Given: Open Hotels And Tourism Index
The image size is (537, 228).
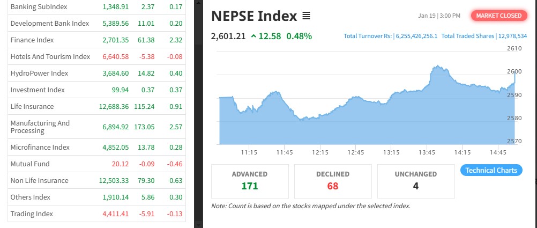Looking at the screenshot, I should coord(50,57).
